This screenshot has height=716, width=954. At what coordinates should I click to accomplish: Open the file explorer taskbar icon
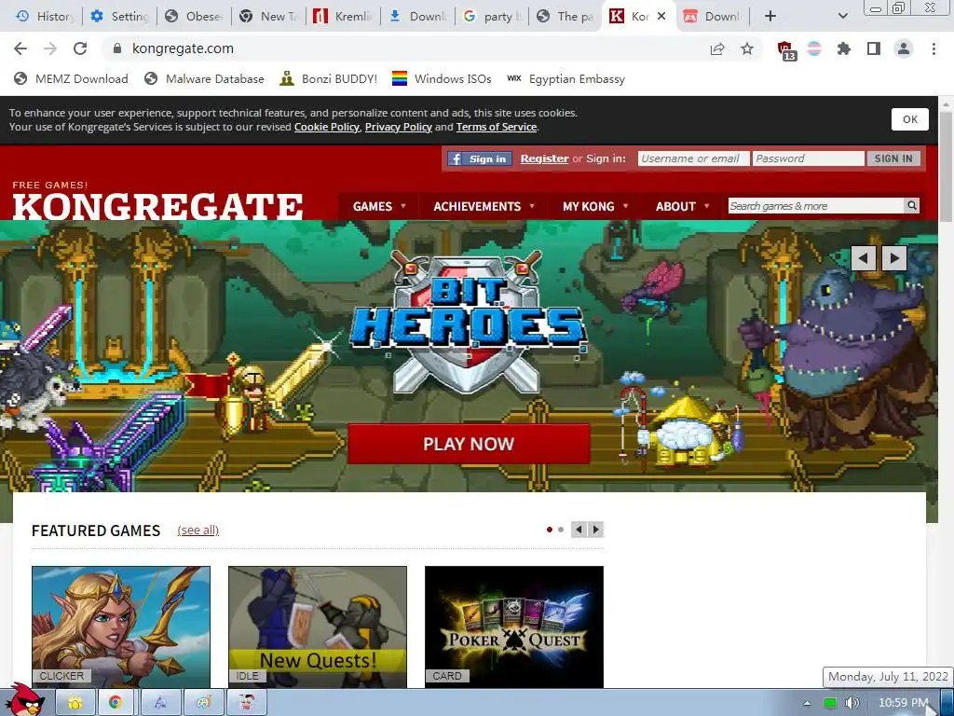click(x=75, y=703)
